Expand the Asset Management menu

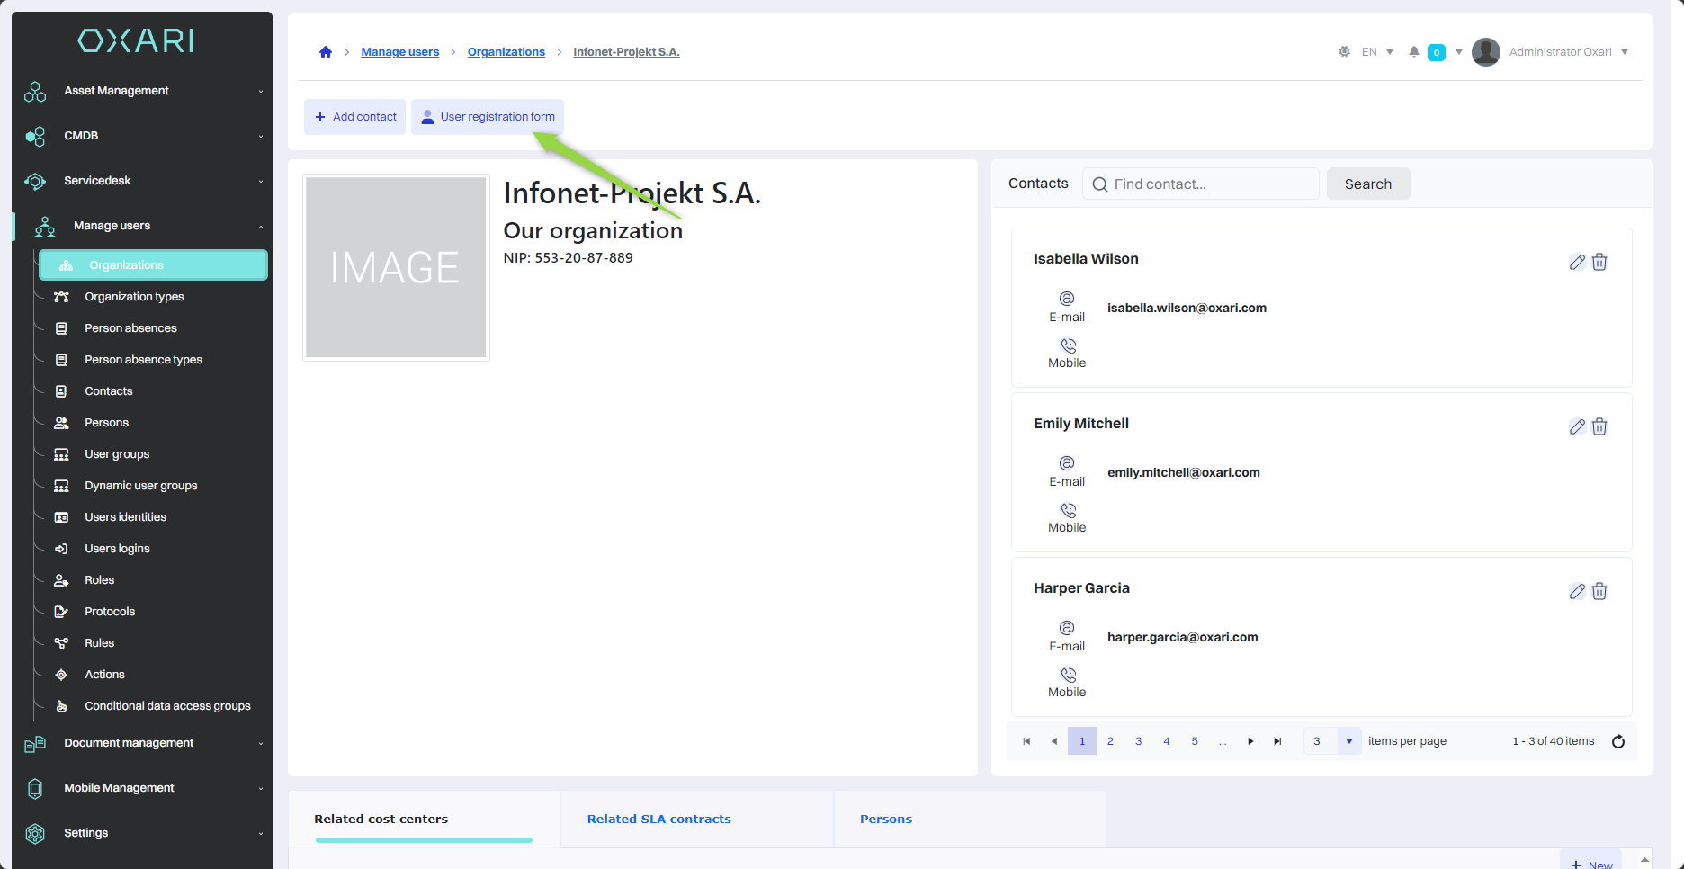[117, 91]
